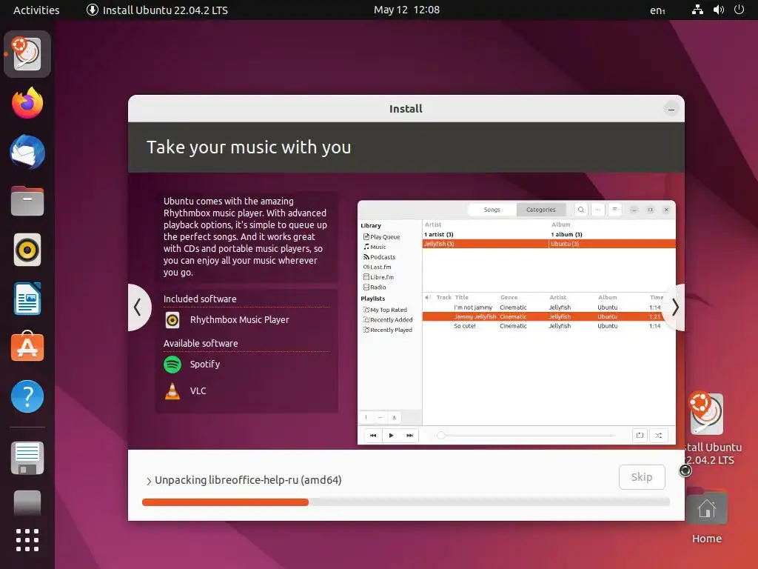Click the Skip button
This screenshot has width=758, height=569.
point(642,477)
